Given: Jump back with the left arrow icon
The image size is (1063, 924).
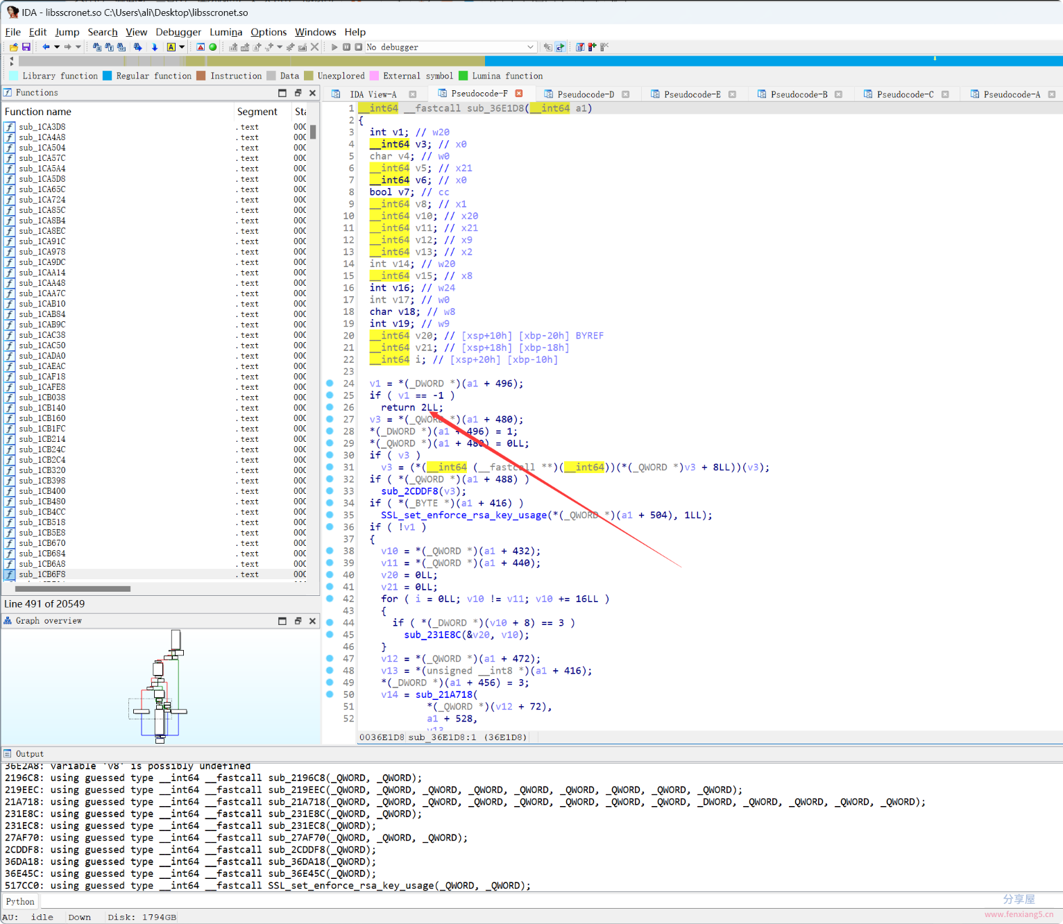Looking at the screenshot, I should [46, 47].
